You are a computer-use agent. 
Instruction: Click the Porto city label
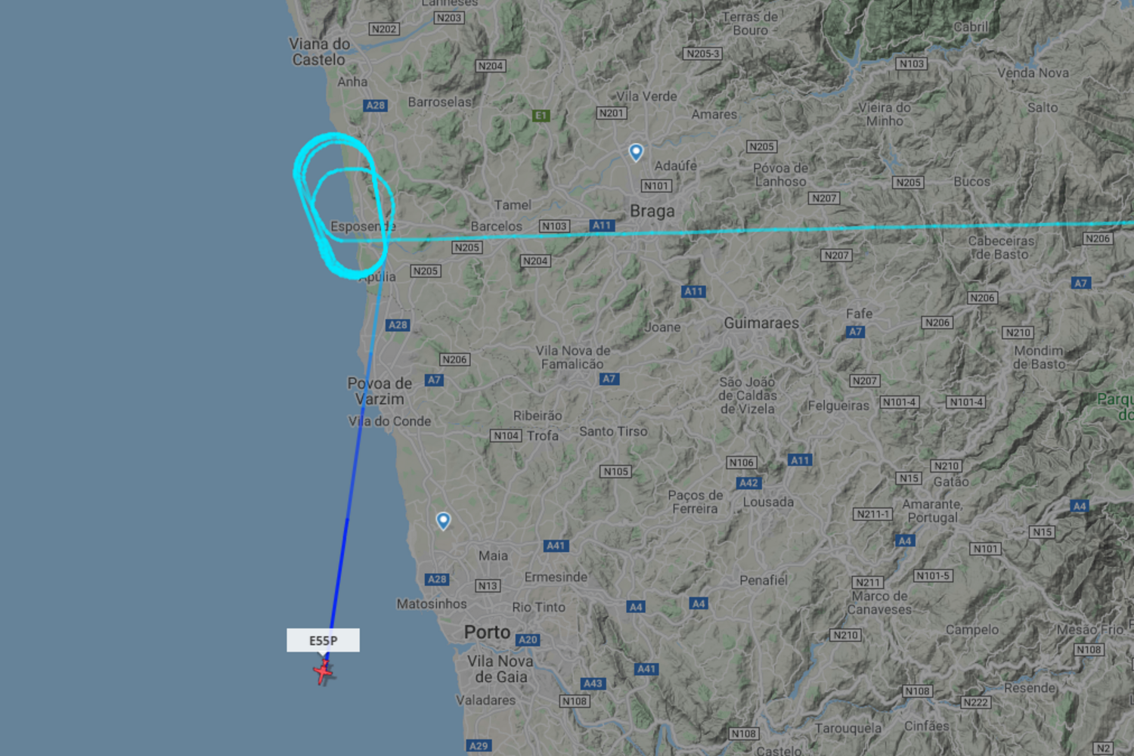click(487, 632)
